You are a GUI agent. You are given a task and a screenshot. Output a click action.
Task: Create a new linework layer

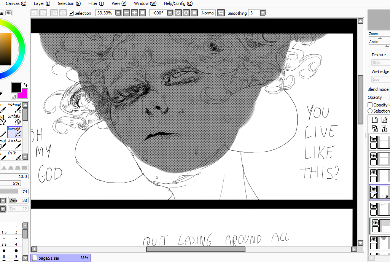point(384,120)
